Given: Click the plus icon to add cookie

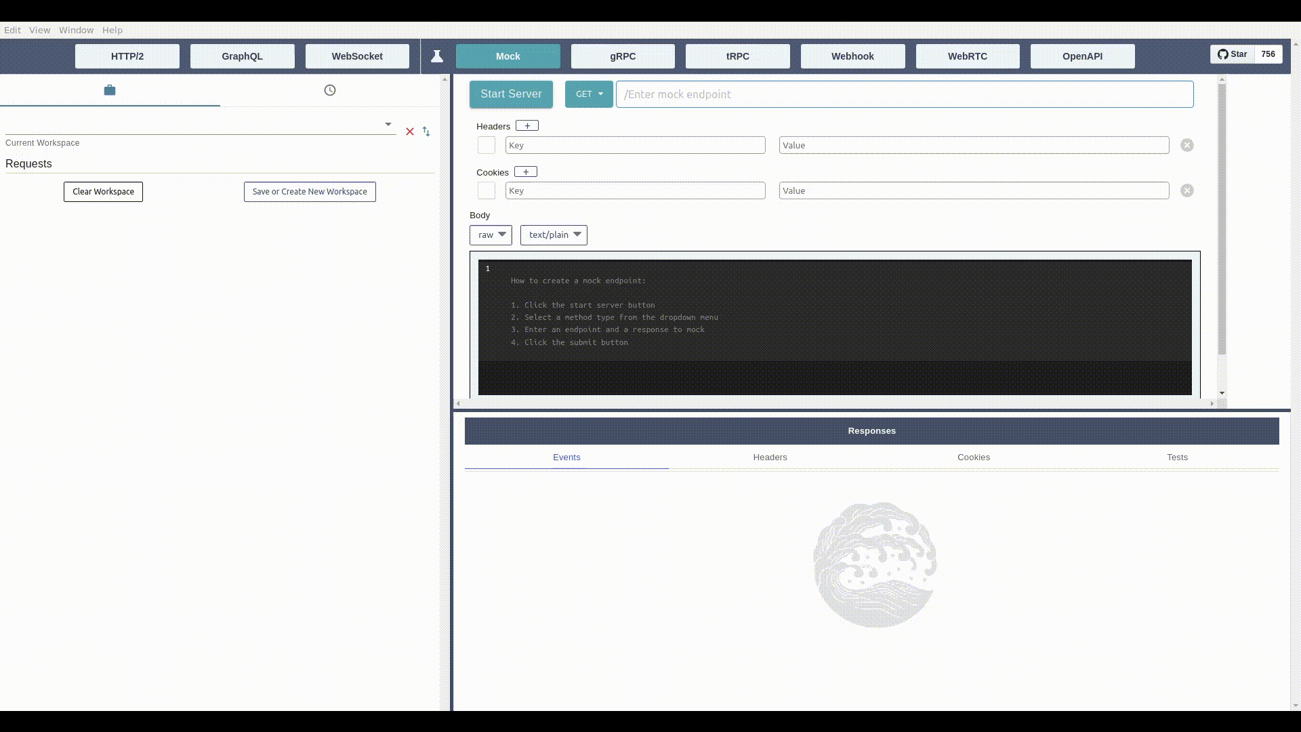Looking at the screenshot, I should (x=526, y=172).
